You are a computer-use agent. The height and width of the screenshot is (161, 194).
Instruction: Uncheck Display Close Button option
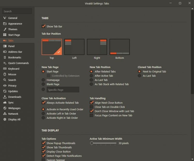(43, 151)
